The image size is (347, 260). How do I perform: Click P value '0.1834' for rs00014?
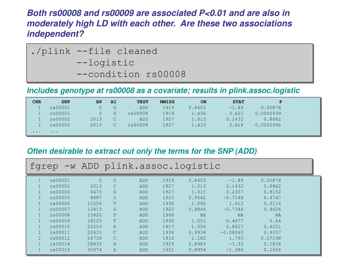272,244
